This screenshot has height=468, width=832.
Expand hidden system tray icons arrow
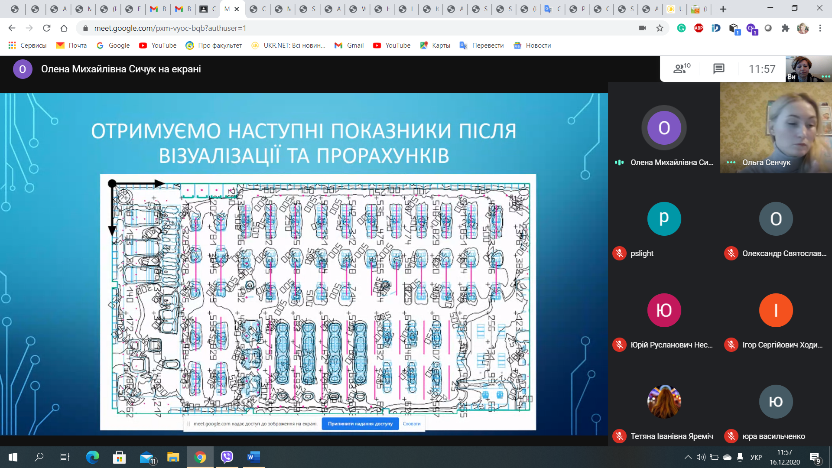tap(688, 457)
